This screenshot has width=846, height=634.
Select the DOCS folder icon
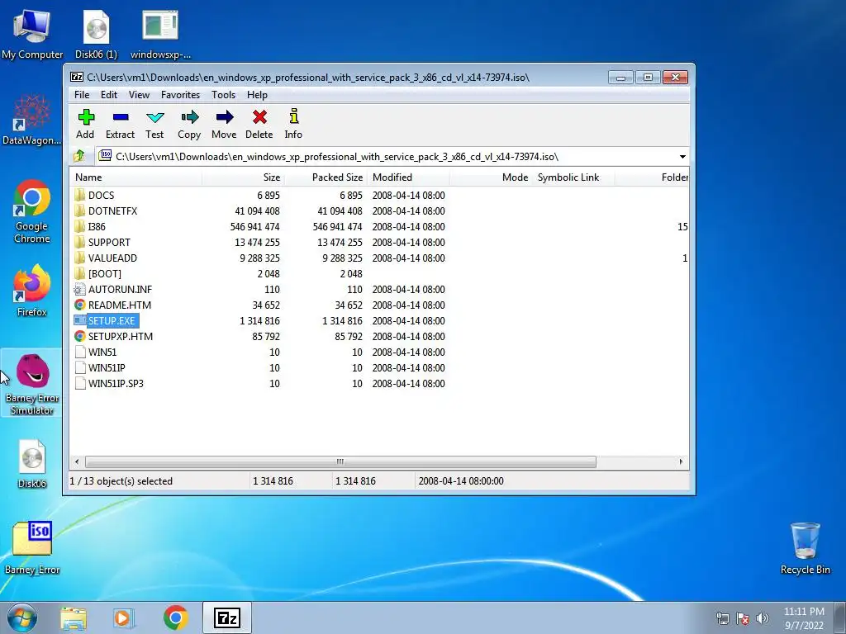(80, 195)
